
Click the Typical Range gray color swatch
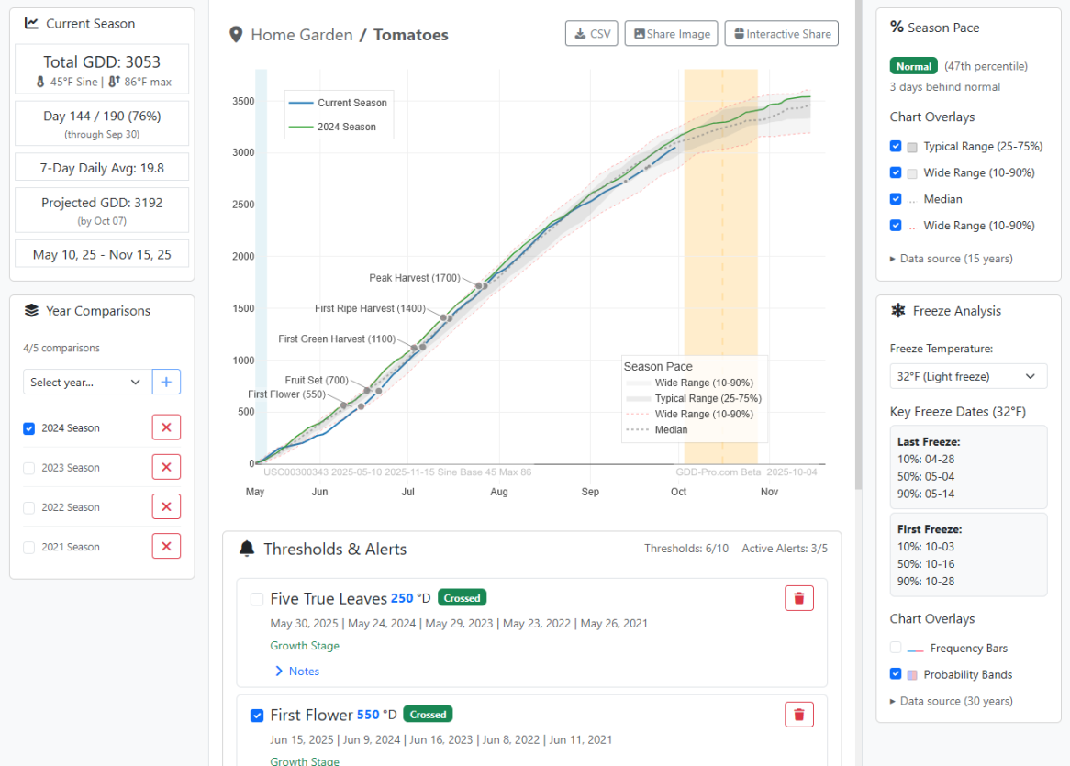(912, 147)
